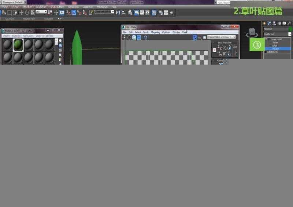Open the MAXScript menu

[102, 7]
